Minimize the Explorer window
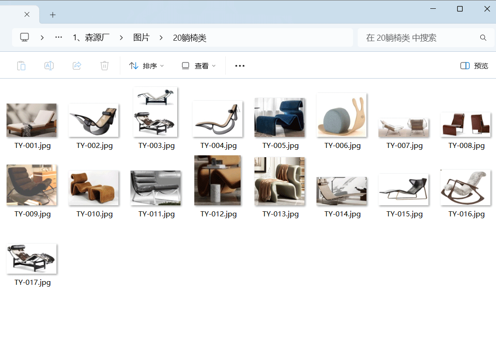Screen dimensions: 496x356 [433, 9]
